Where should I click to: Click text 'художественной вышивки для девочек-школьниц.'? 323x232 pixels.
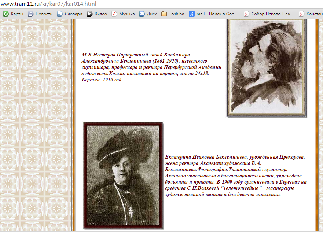click(223, 194)
